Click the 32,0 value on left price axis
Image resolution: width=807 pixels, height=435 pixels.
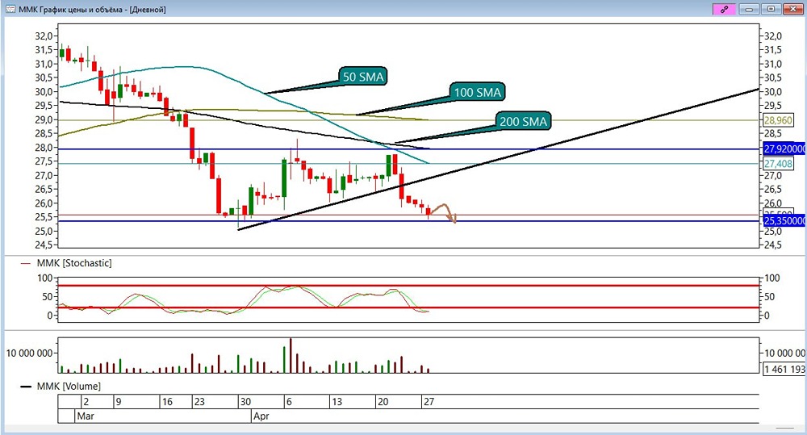tap(44, 36)
